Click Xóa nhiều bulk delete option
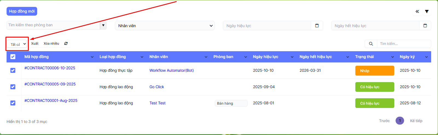The width and height of the screenshot is (438, 135). pos(51,44)
